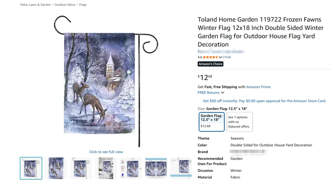Open the Amazon Store Card $60 off offer

[x=265, y=101]
